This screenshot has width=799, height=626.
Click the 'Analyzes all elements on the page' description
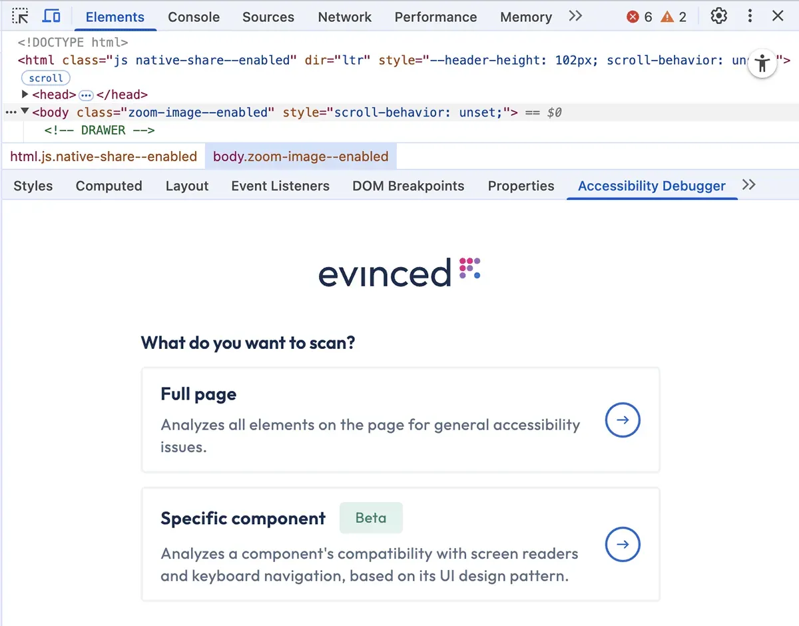point(370,436)
